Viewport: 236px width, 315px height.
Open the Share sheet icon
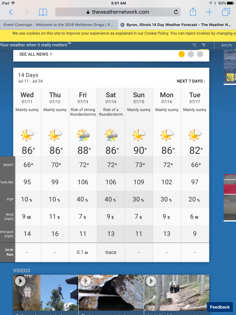pos(193,12)
